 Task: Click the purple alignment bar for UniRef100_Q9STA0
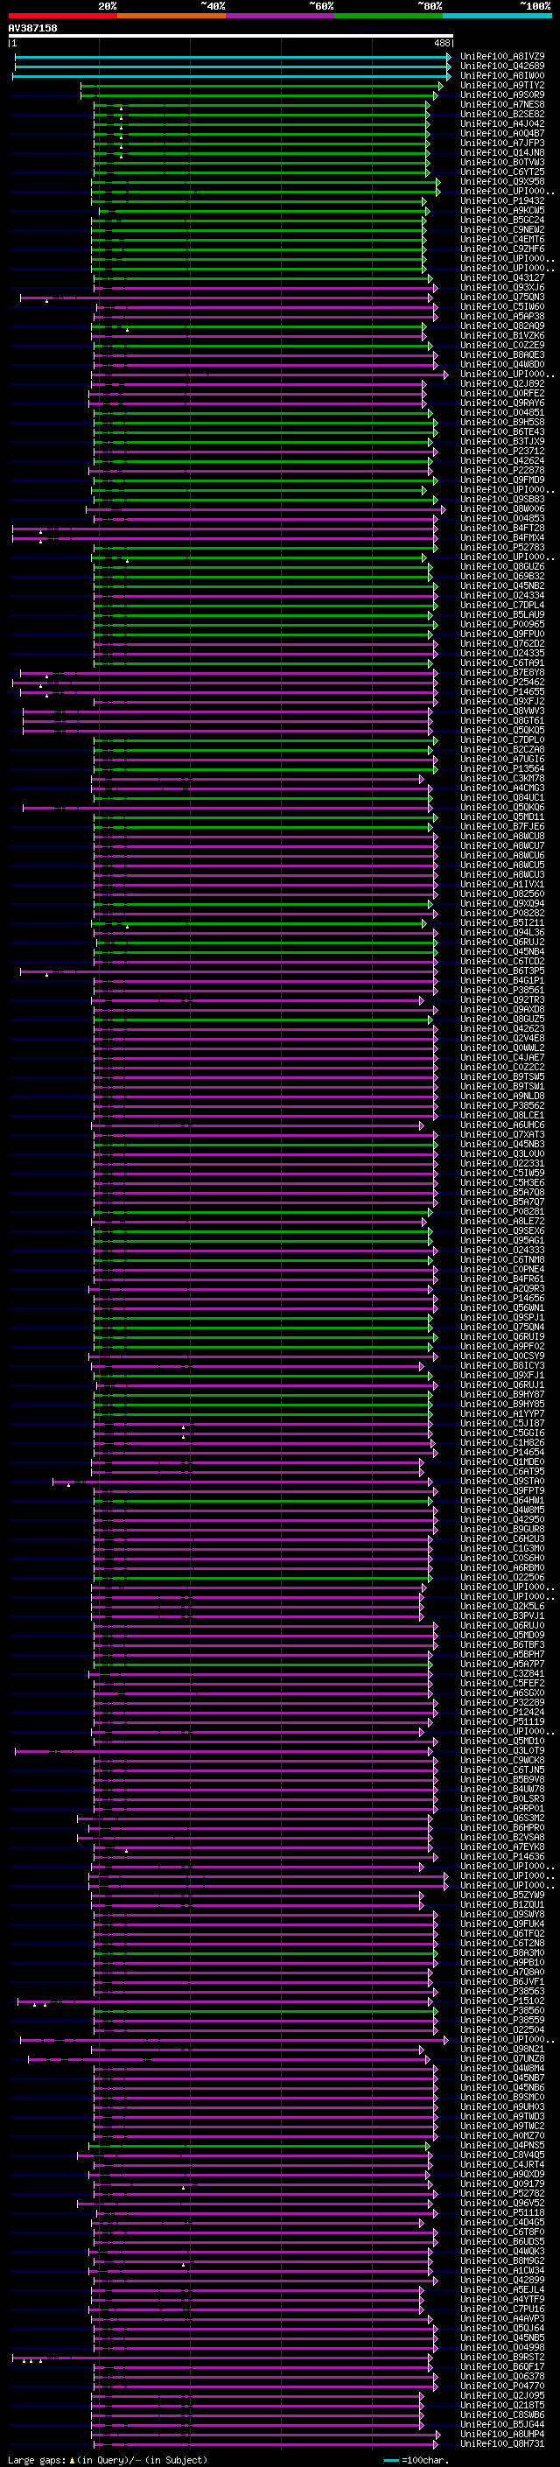tap(244, 1482)
